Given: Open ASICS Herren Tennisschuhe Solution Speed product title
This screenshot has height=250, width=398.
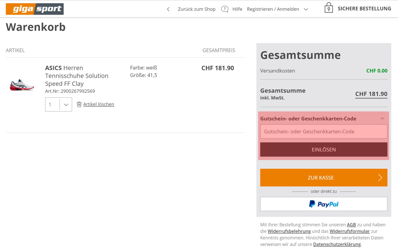Looking at the screenshot, I should (x=77, y=76).
